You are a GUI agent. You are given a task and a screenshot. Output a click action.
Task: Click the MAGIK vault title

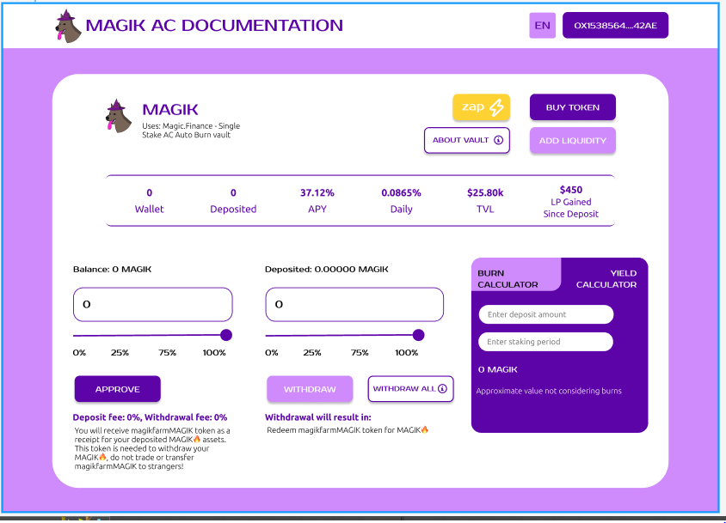(170, 110)
